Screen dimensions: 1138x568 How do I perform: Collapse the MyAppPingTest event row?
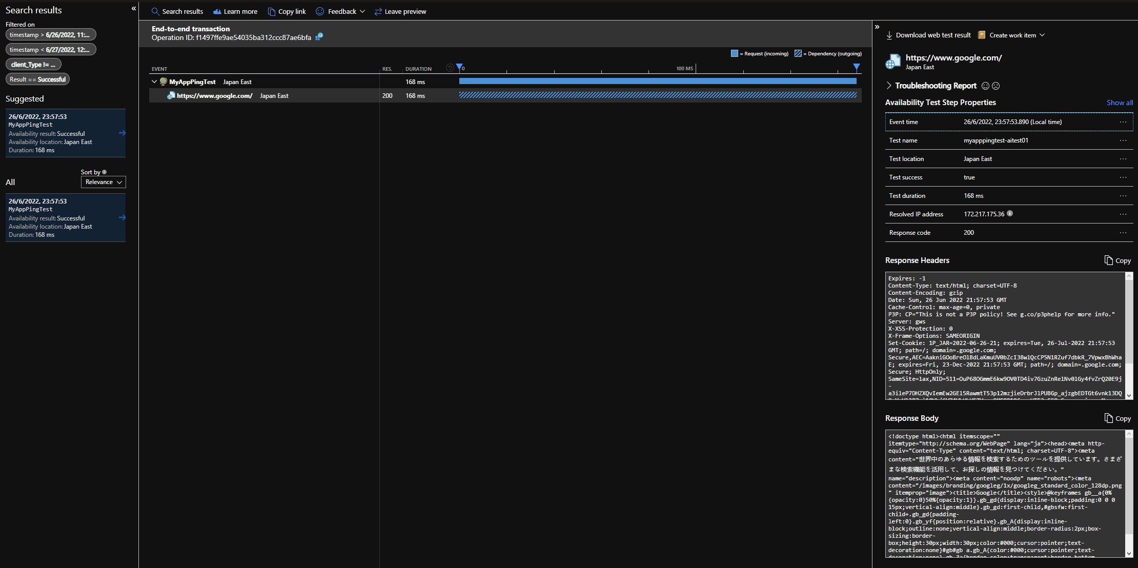[153, 81]
